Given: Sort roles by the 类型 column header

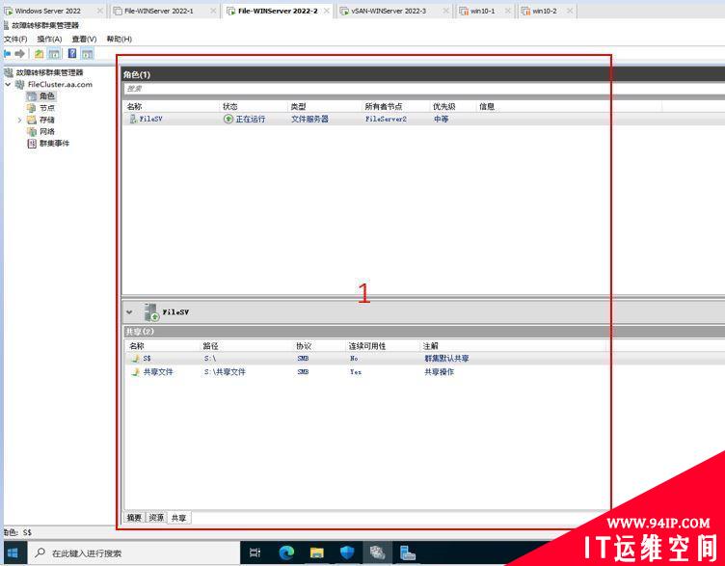Looking at the screenshot, I should click(298, 106).
